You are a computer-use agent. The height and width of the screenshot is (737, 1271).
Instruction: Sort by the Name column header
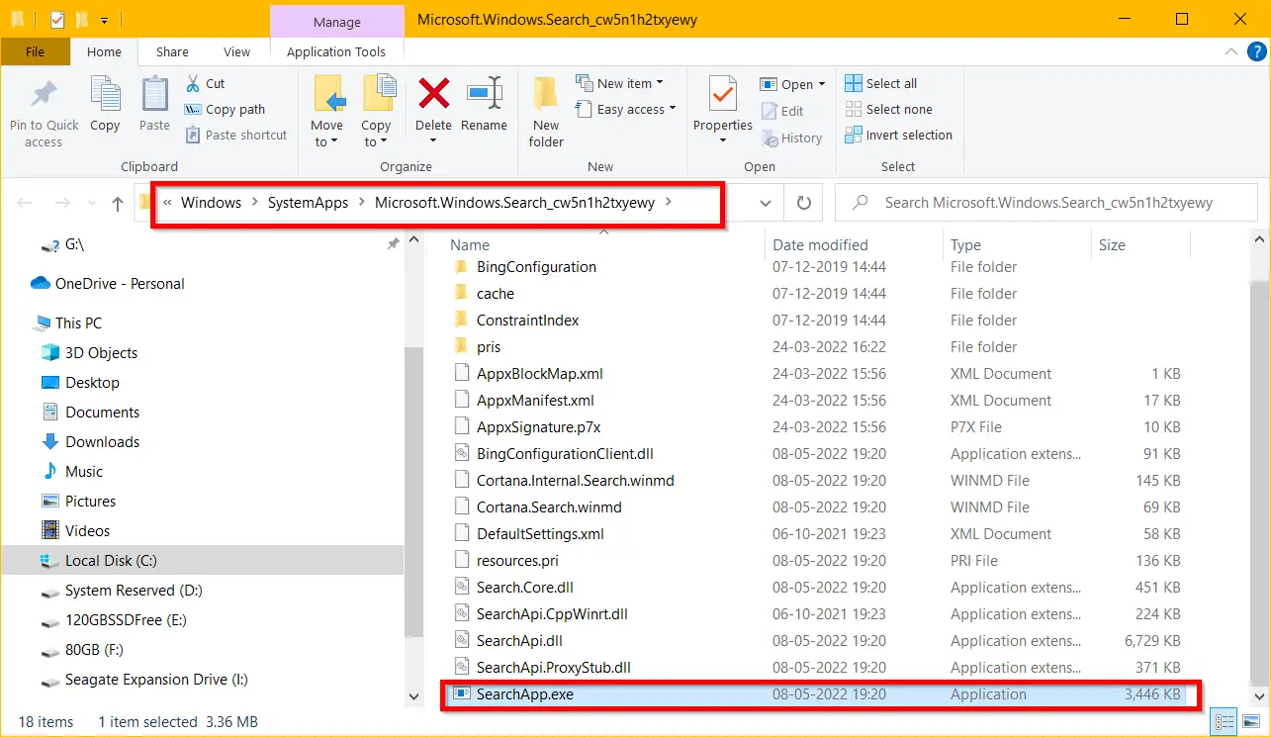pos(470,245)
